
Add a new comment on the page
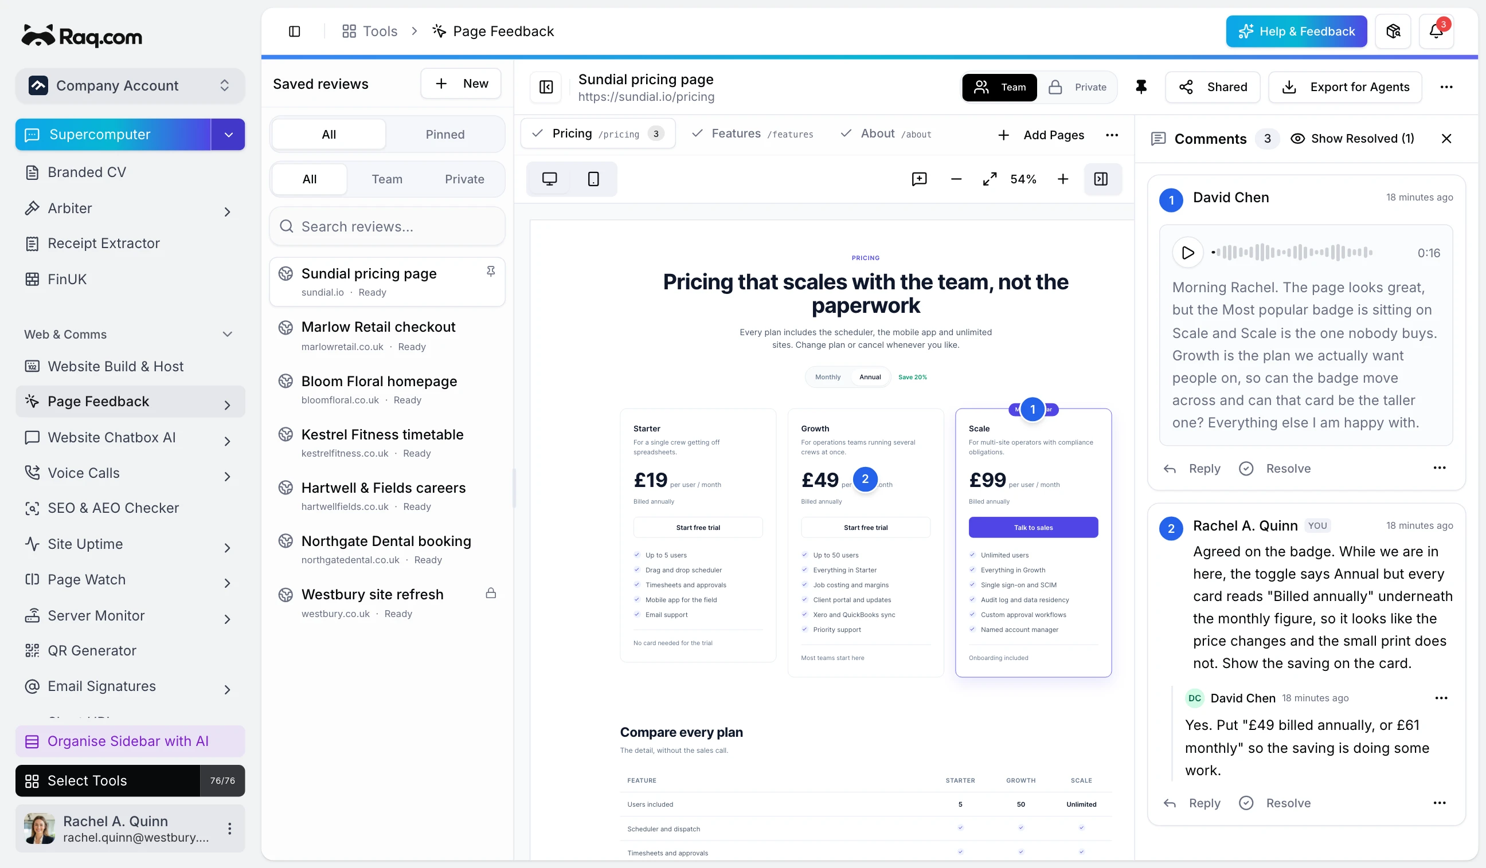pos(919,179)
